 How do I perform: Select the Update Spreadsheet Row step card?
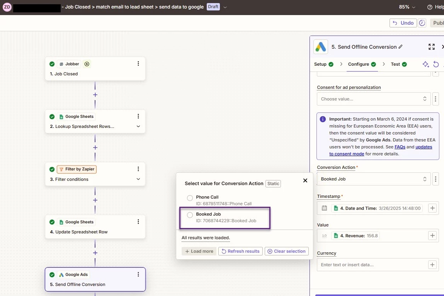coord(95,227)
